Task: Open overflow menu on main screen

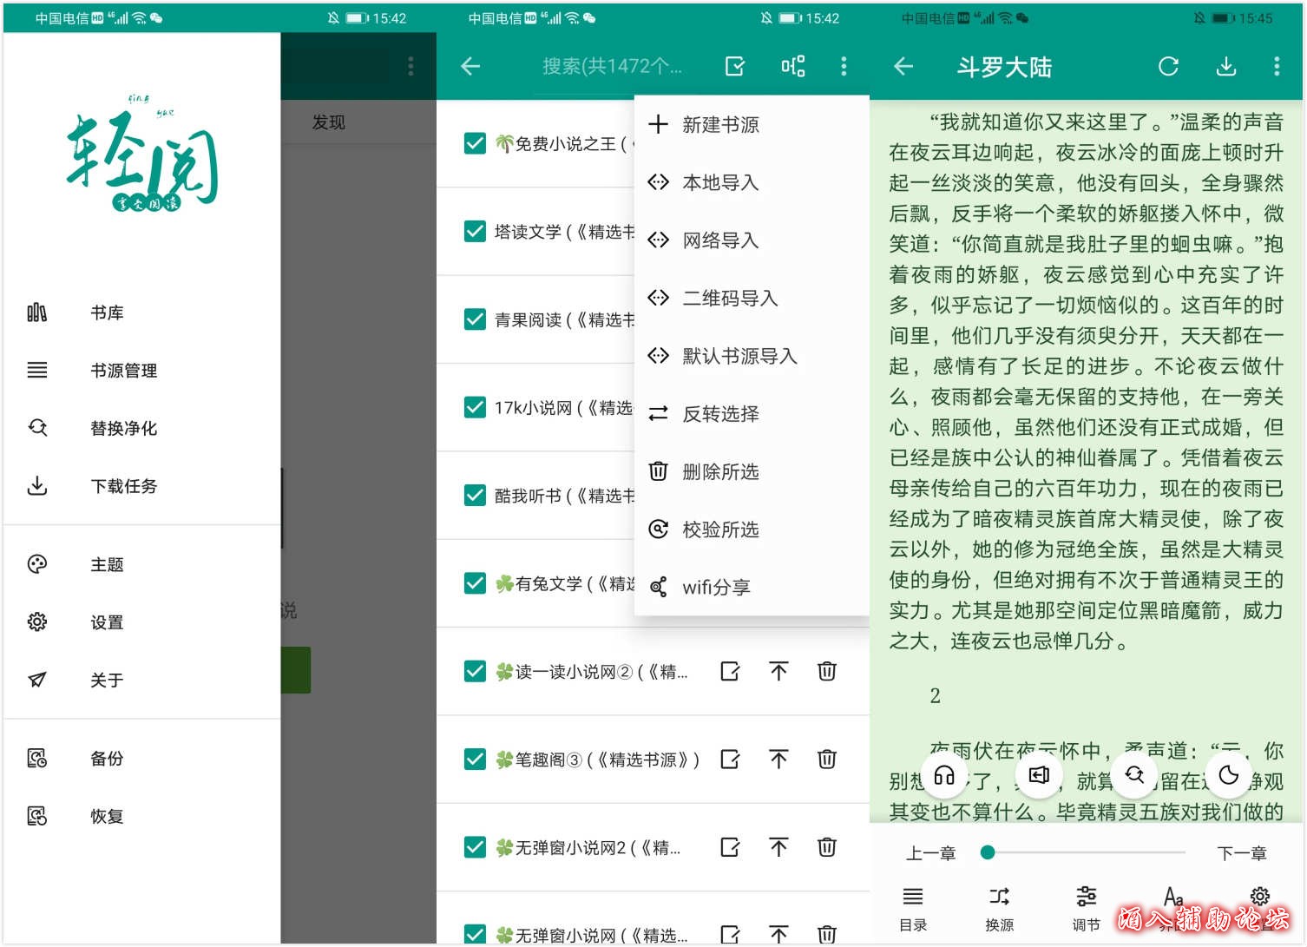Action: pos(410,66)
